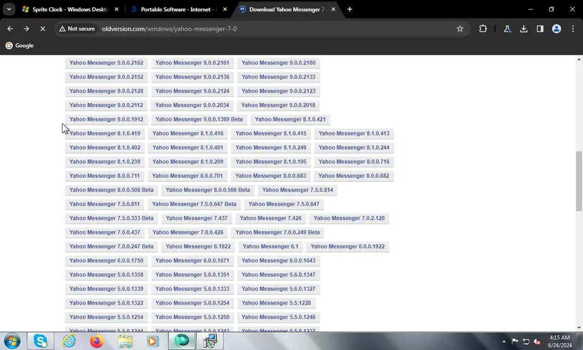
Task: Show hidden tray icons arrow
Action: pyautogui.click(x=504, y=341)
